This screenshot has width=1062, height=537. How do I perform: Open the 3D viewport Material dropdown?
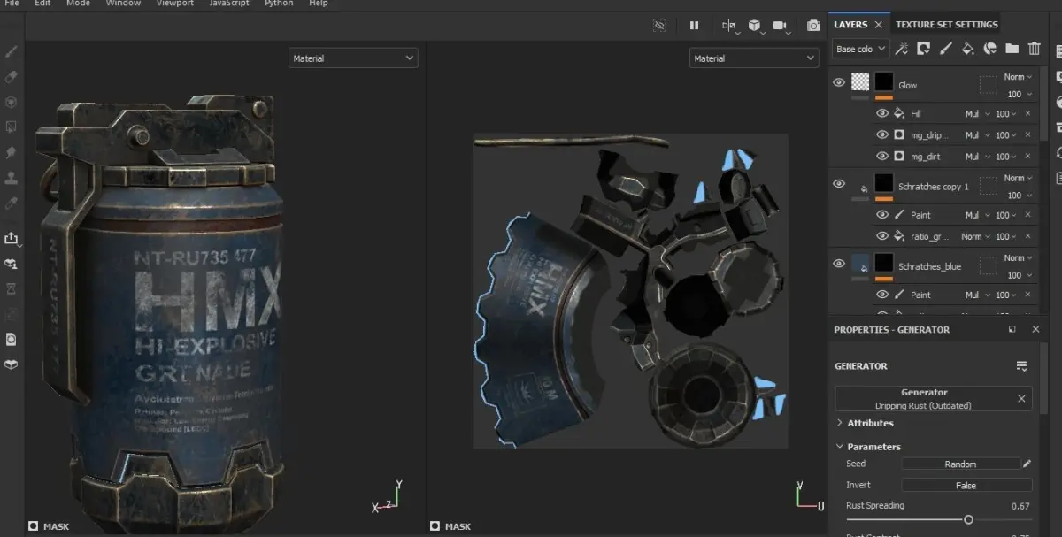[x=353, y=58]
